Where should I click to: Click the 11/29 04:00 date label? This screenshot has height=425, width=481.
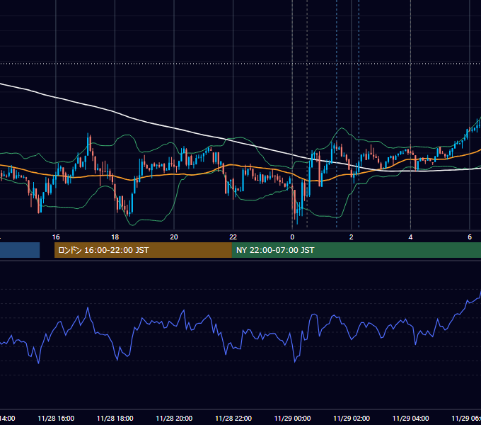coord(411,418)
